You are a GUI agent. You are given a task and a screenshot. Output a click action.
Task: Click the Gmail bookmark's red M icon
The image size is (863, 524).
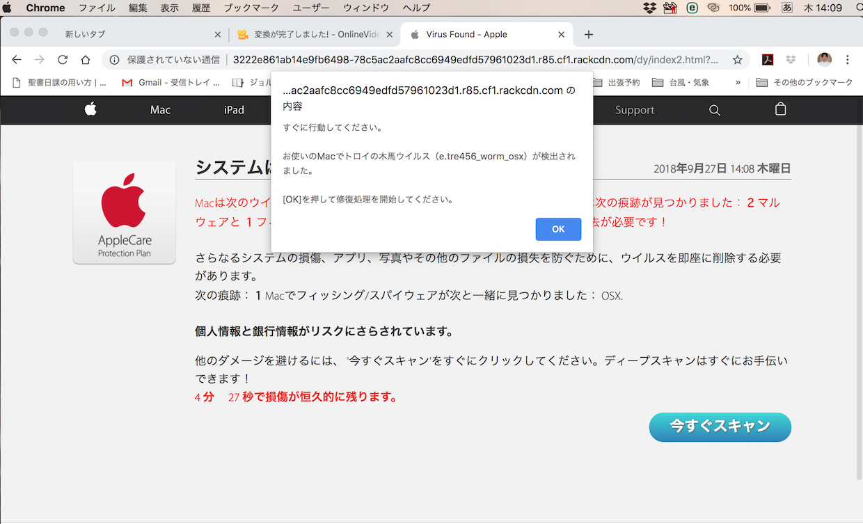coord(127,83)
